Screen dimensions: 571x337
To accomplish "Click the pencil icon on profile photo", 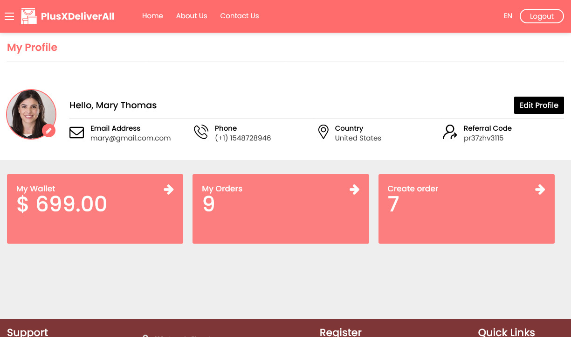I will pos(48,131).
